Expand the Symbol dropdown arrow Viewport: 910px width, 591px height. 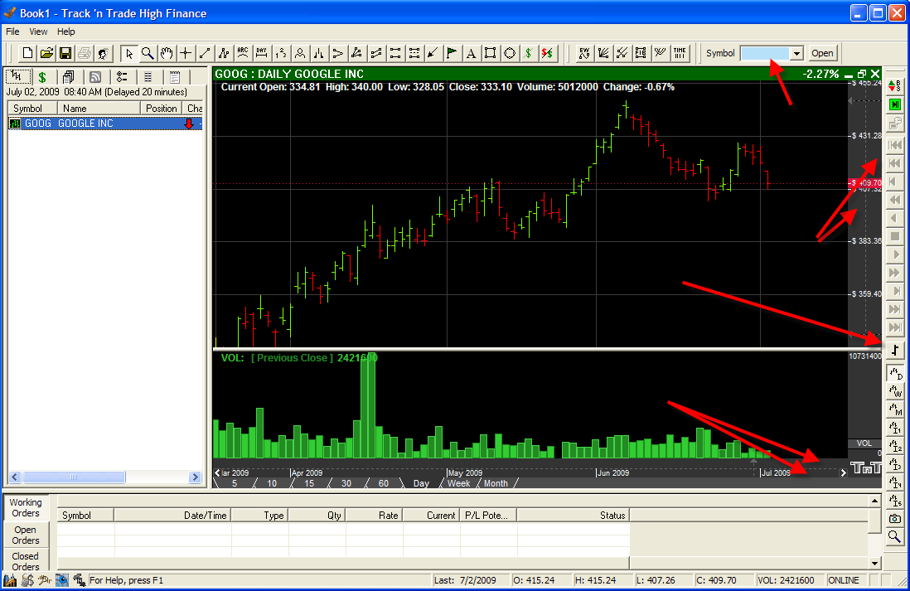[796, 53]
